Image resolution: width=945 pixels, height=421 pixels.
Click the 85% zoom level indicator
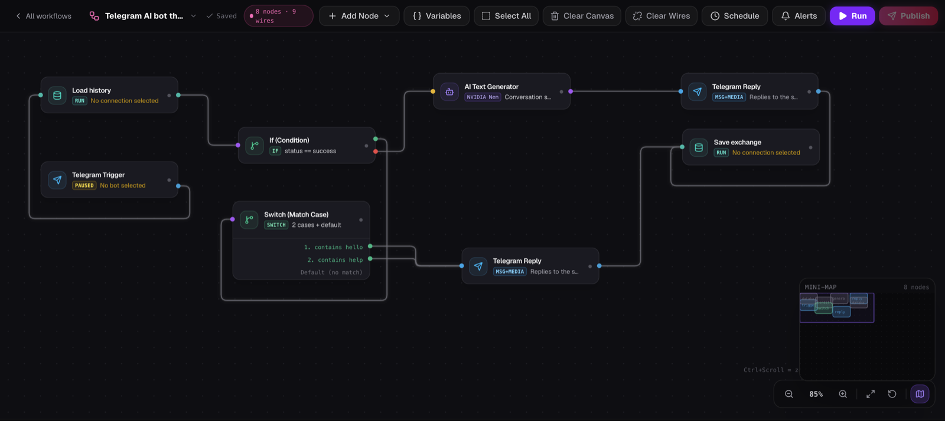click(816, 394)
